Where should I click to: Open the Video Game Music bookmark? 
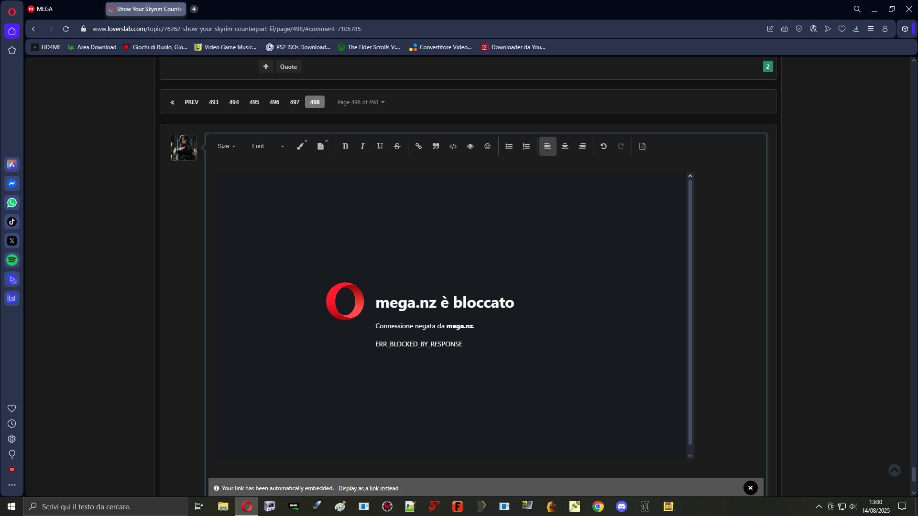(225, 47)
